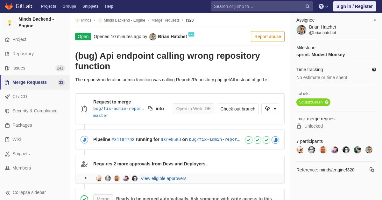Viewport: 382px width, 200px height.
Task: Click the master target branch link
Action: click(101, 116)
